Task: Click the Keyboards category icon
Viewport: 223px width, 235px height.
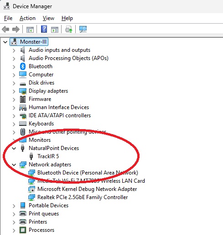Action: click(x=23, y=124)
